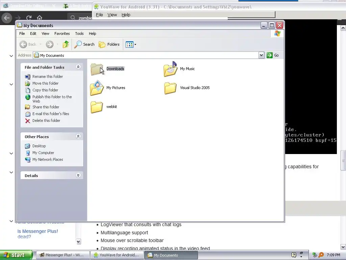Click the browser page scroll-up arrow

click(x=343, y=28)
